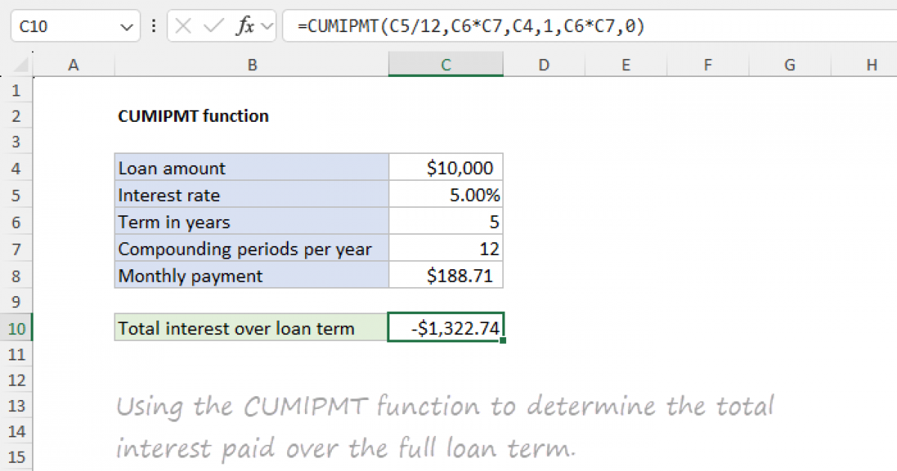
Task: Click the cell containing $10,000
Action: click(x=446, y=167)
